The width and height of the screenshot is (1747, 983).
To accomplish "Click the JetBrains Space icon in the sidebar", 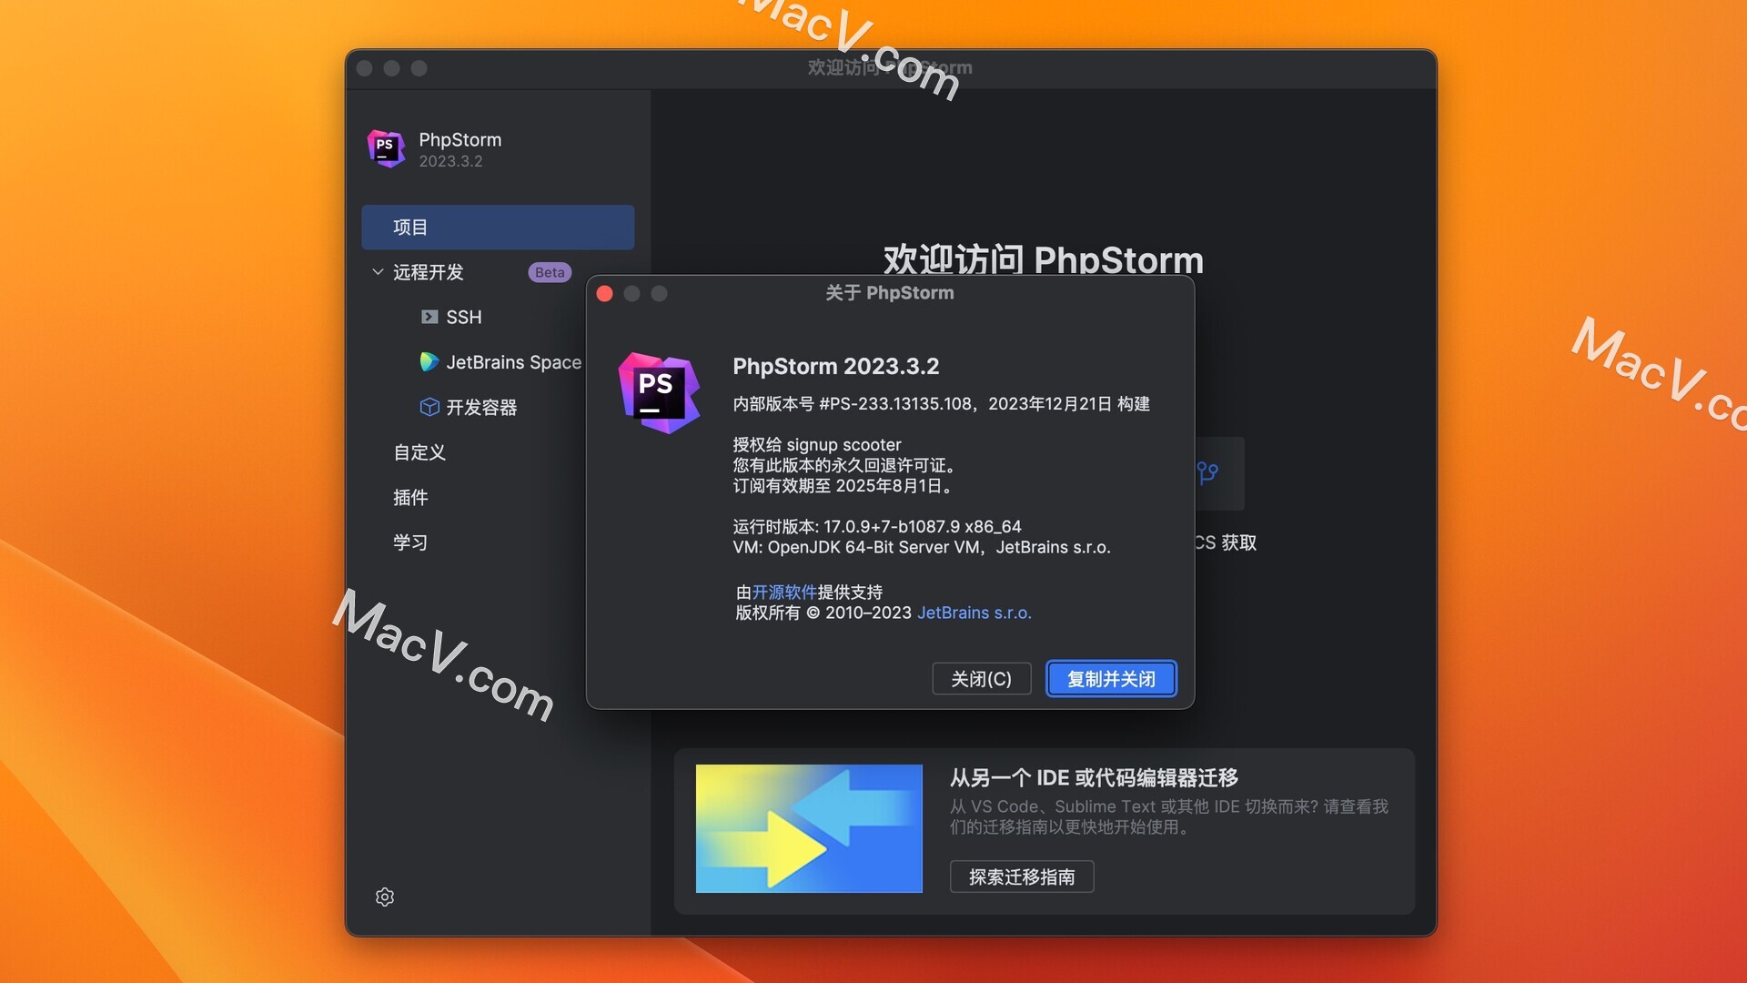I will pos(429,361).
